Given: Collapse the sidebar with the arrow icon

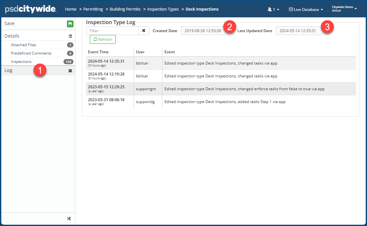Looking at the screenshot, I should point(69,219).
